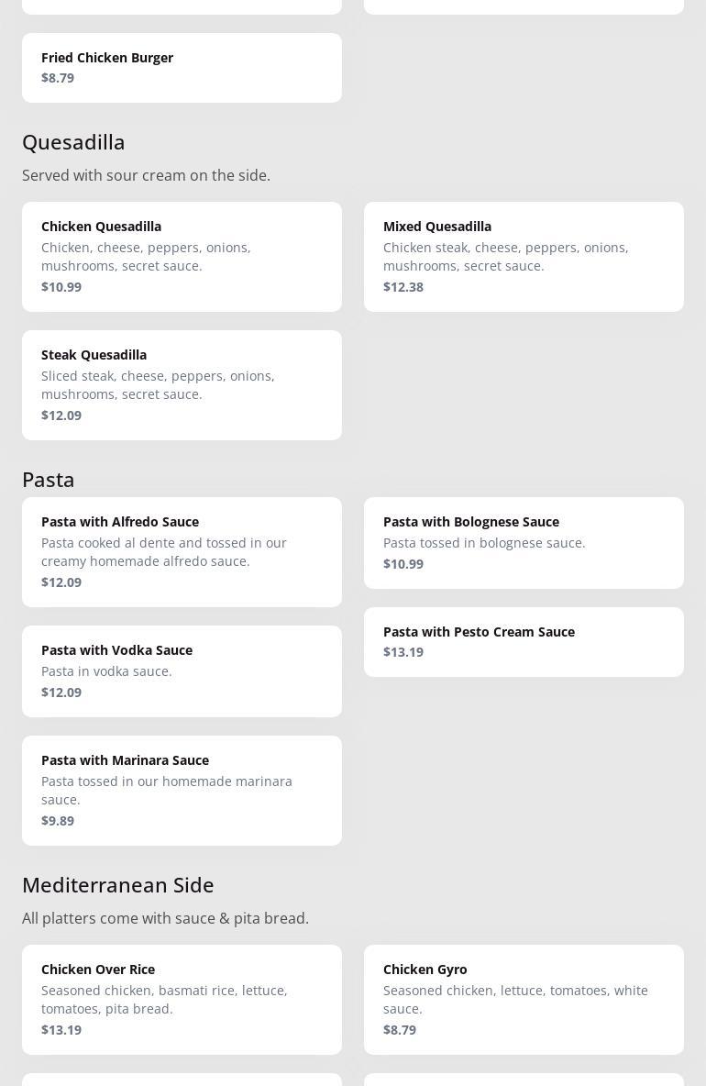Open the Steak Quesadilla menu card
Viewport: 706px width, 1086px height.
pos(182,385)
